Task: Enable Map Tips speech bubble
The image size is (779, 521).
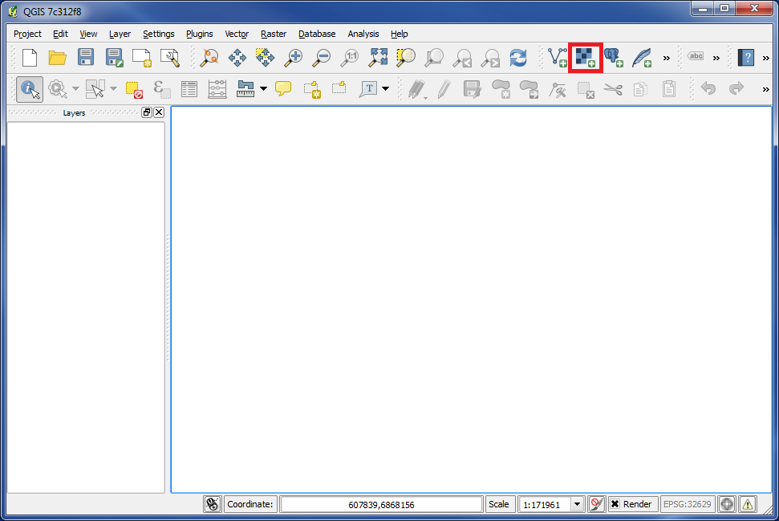Action: (283, 89)
